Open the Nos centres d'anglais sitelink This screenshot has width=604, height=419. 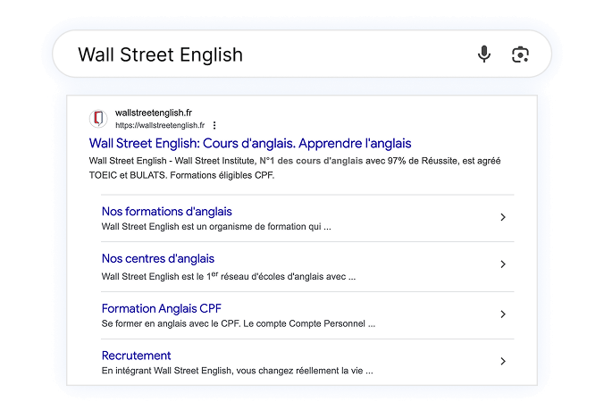[158, 259]
